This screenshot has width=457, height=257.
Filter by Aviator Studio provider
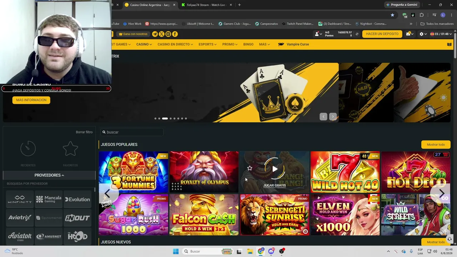(20, 236)
